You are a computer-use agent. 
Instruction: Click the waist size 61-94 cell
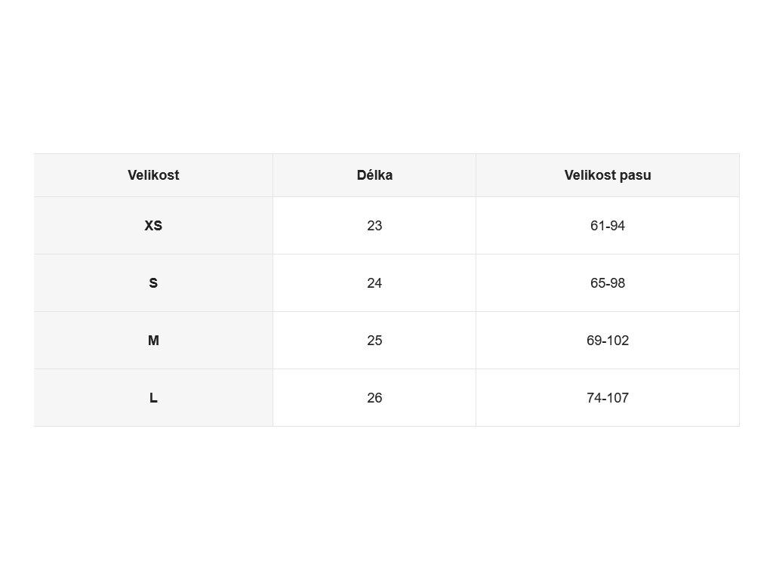[x=608, y=225]
